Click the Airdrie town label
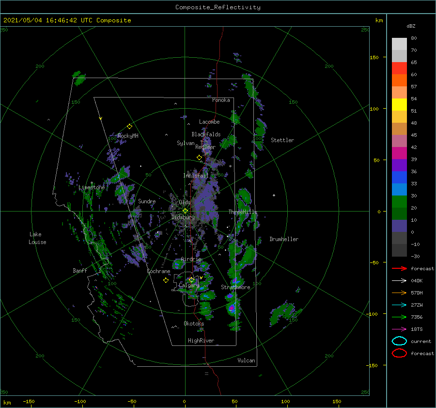The image size is (436, 408). tap(191, 259)
